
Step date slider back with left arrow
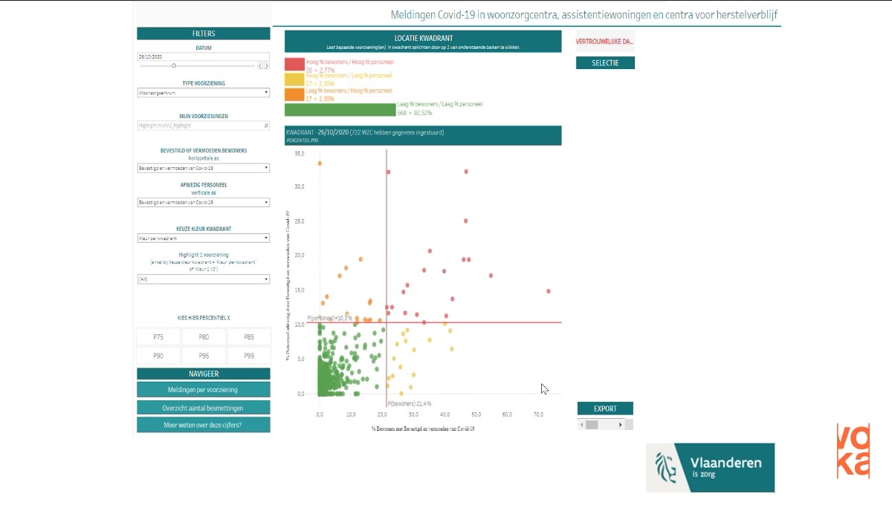[260, 66]
